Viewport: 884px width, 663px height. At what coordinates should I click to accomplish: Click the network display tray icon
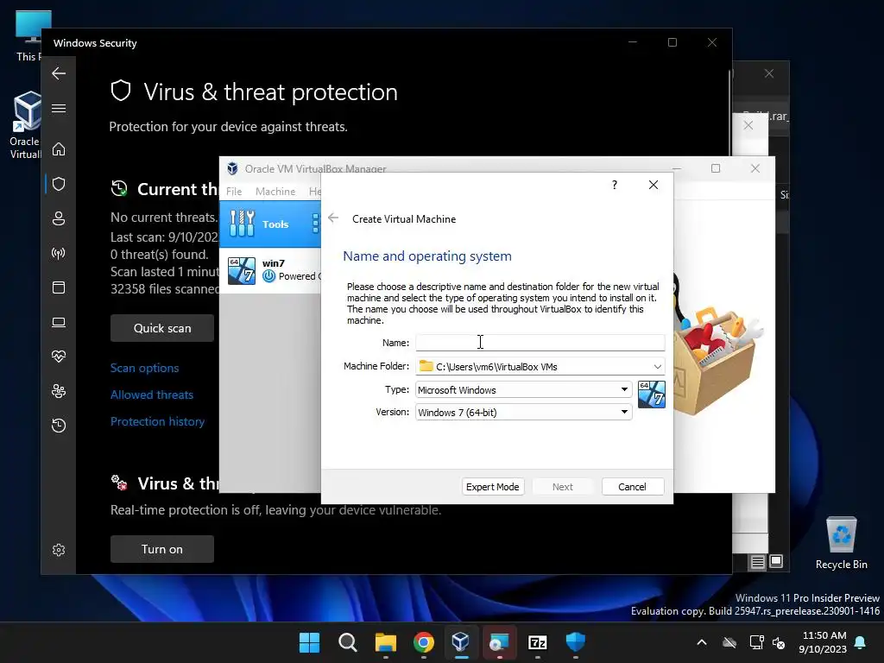point(756,642)
